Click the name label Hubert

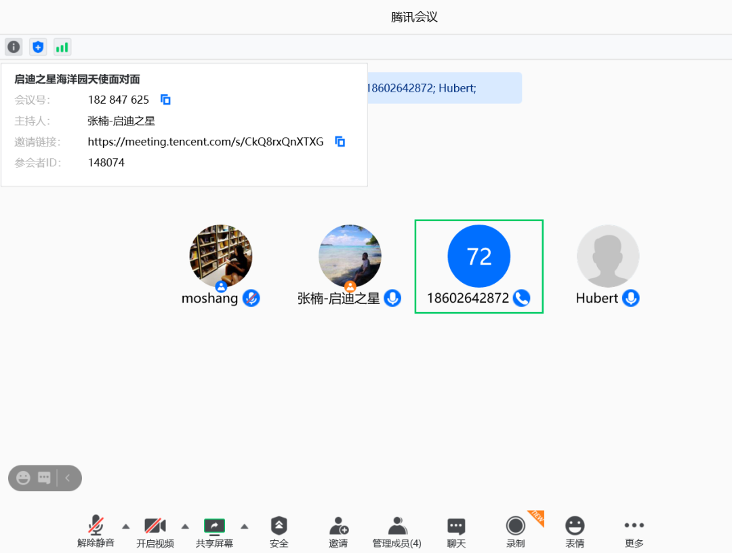click(596, 299)
